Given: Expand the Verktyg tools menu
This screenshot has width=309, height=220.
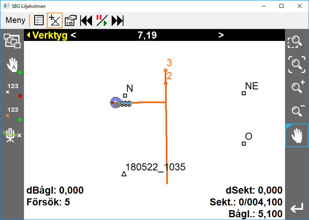Looking at the screenshot, I should pos(47,35).
